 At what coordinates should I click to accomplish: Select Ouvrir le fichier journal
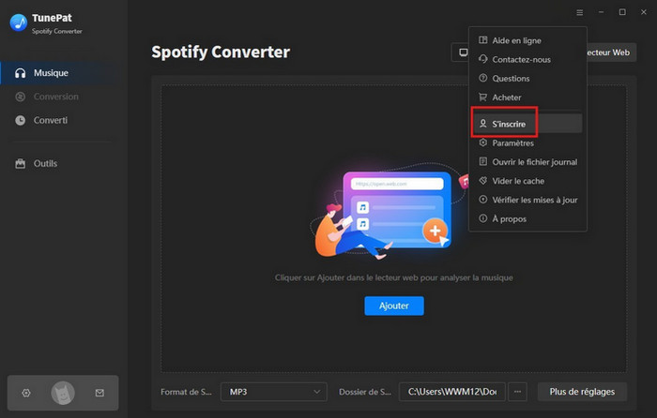pos(527,162)
